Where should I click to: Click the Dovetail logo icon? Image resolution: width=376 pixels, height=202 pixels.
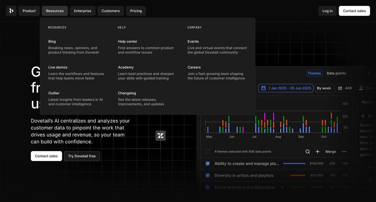[x=11, y=11]
